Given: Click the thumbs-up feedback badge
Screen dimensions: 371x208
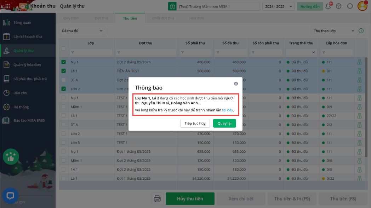Looking at the screenshot, I should pyautogui.click(x=11, y=156).
